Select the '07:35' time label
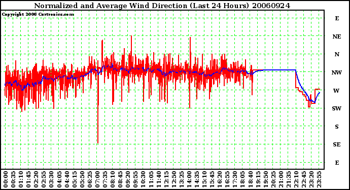This screenshot has width=350, height=190. (104, 179)
